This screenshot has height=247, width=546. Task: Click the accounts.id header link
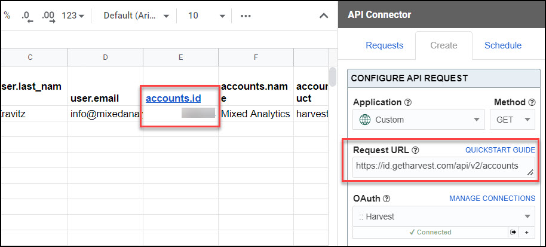click(x=173, y=99)
